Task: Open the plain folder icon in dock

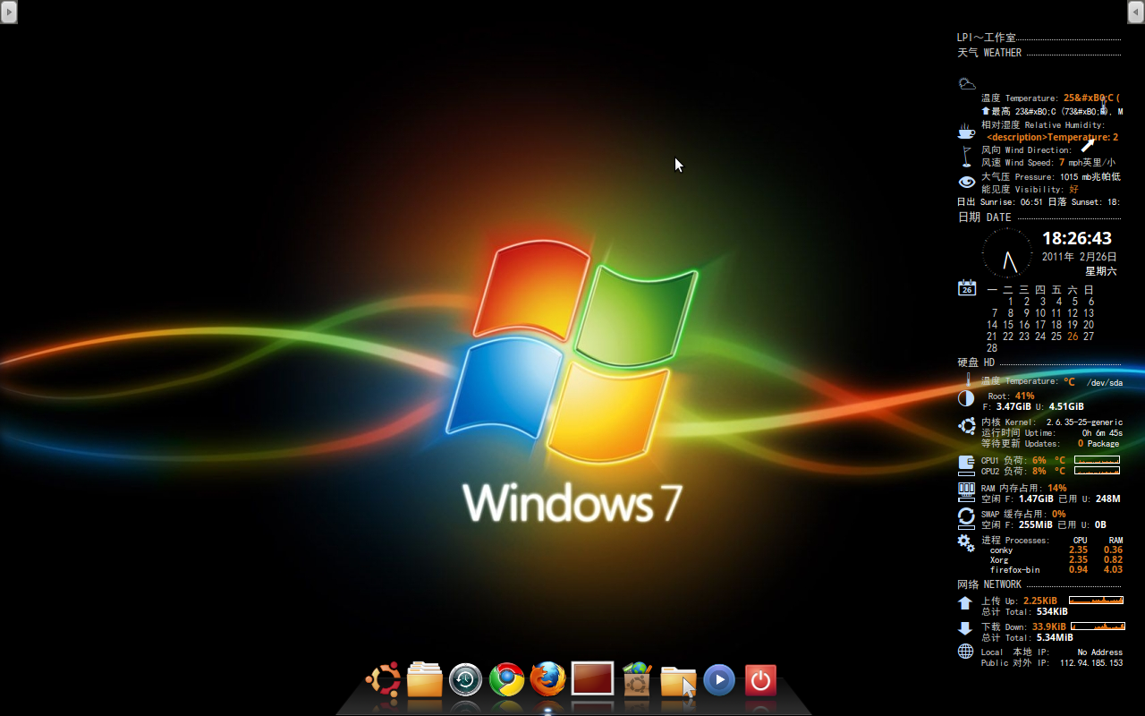Action: coord(678,680)
